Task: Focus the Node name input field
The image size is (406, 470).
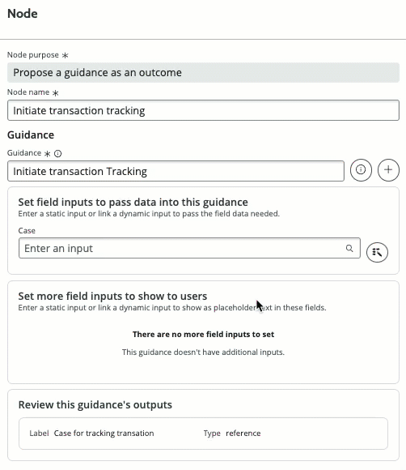Action: point(203,110)
